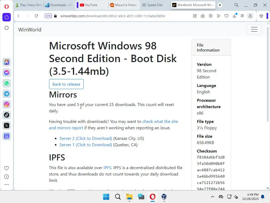Click the WinWorld site brand
Screen dimensions: 270x203
coord(30,30)
